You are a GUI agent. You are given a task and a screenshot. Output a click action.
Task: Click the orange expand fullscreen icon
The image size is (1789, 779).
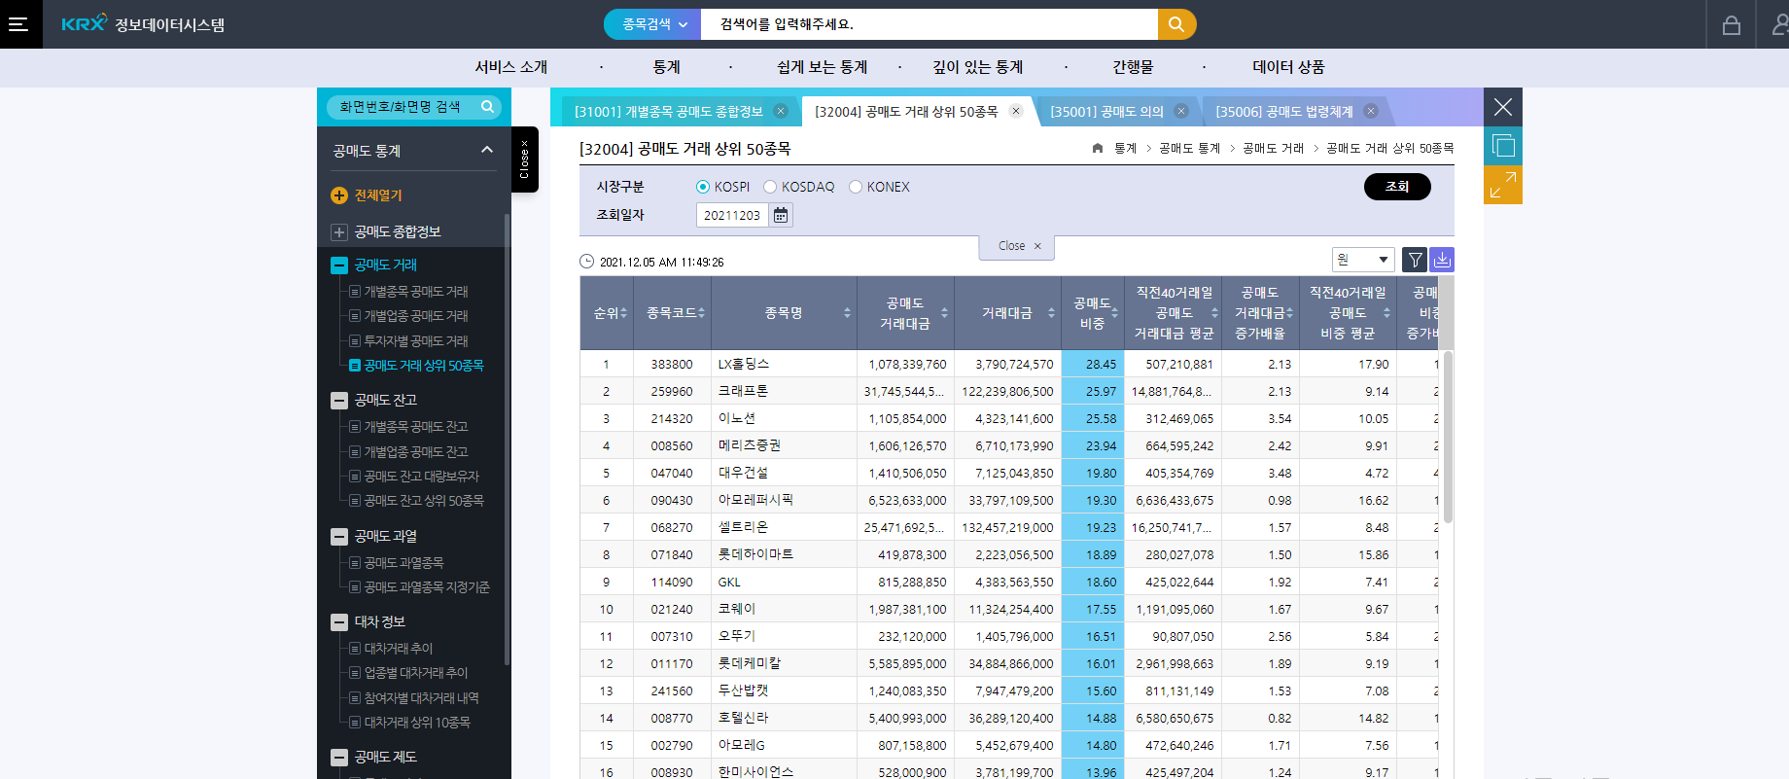(1503, 185)
